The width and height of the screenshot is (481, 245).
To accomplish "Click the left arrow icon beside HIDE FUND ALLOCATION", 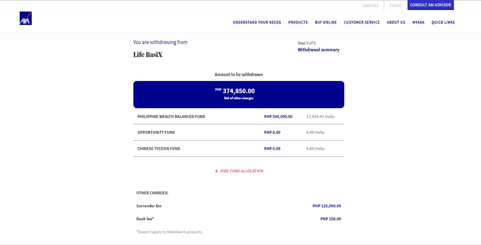I will click(216, 171).
